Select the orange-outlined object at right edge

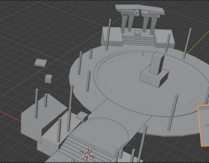pos(204,126)
